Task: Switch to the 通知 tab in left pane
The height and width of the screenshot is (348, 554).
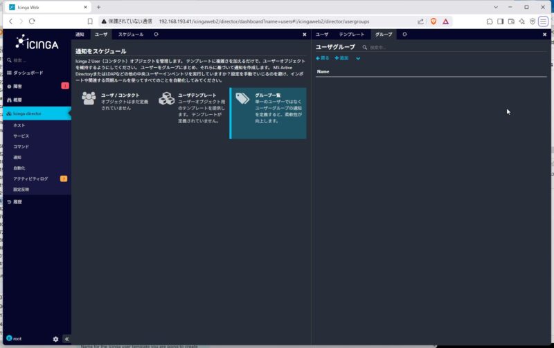Action: pyautogui.click(x=80, y=34)
